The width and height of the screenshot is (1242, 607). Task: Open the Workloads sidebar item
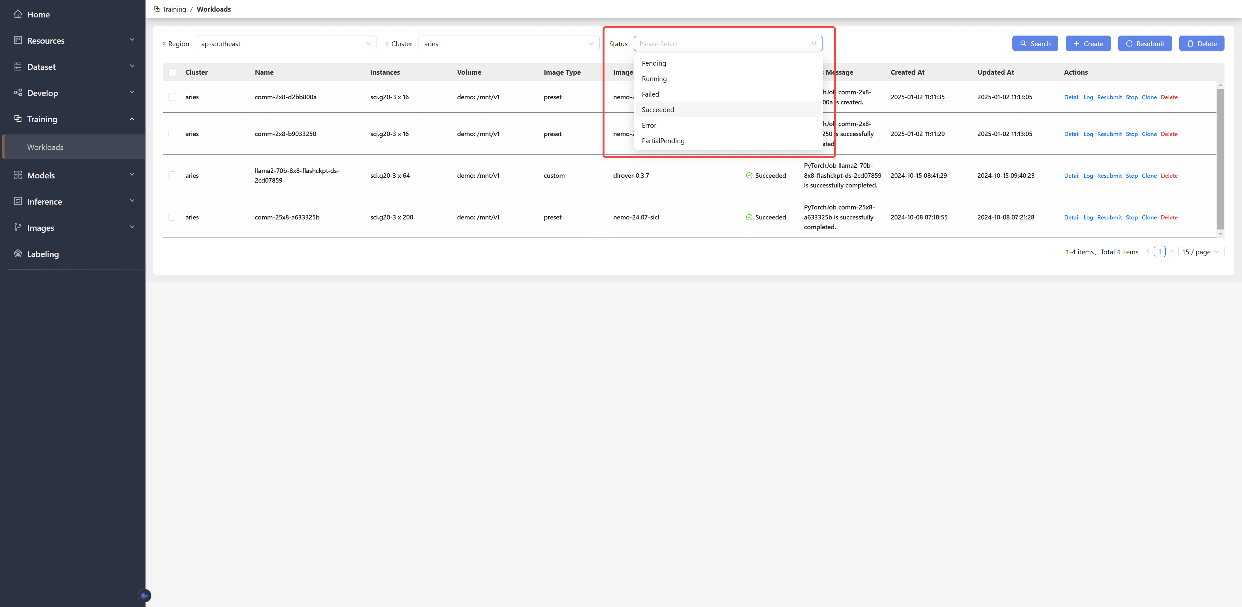point(74,147)
